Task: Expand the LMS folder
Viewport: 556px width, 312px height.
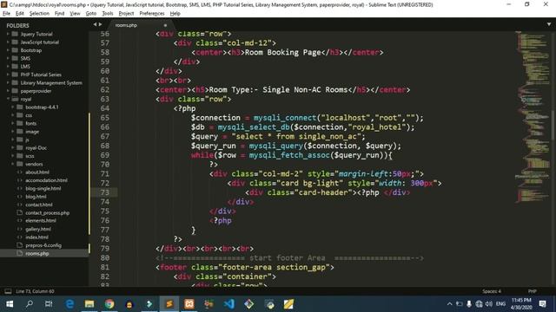Action: click(x=8, y=67)
